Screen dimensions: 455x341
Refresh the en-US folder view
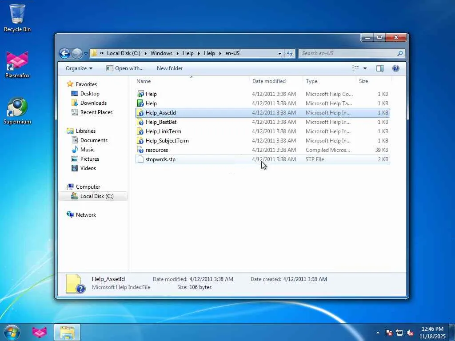pos(290,53)
